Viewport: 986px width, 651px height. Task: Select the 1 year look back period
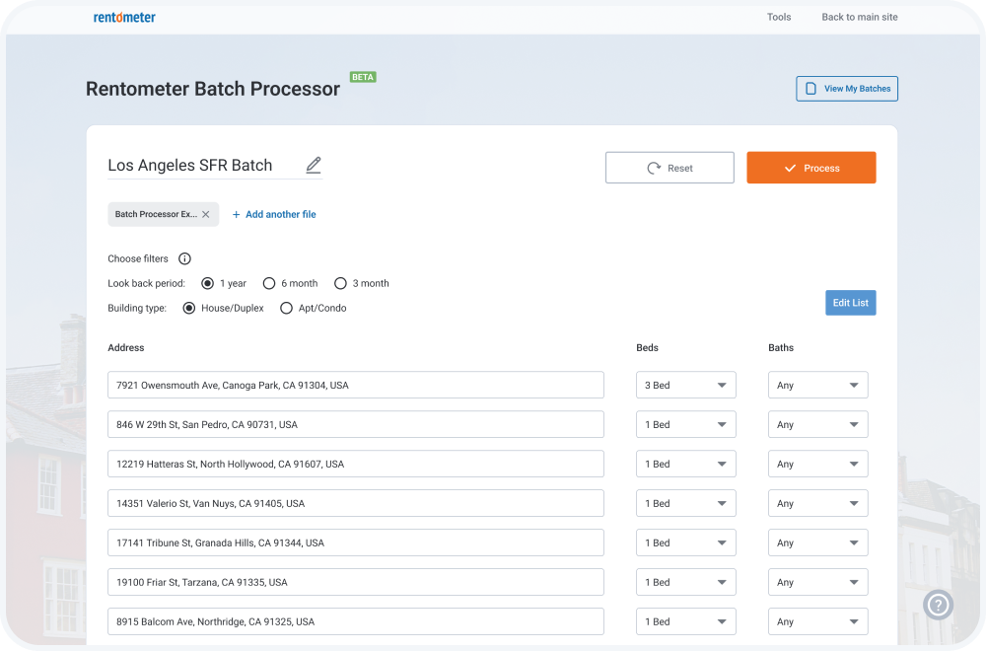pyautogui.click(x=207, y=284)
